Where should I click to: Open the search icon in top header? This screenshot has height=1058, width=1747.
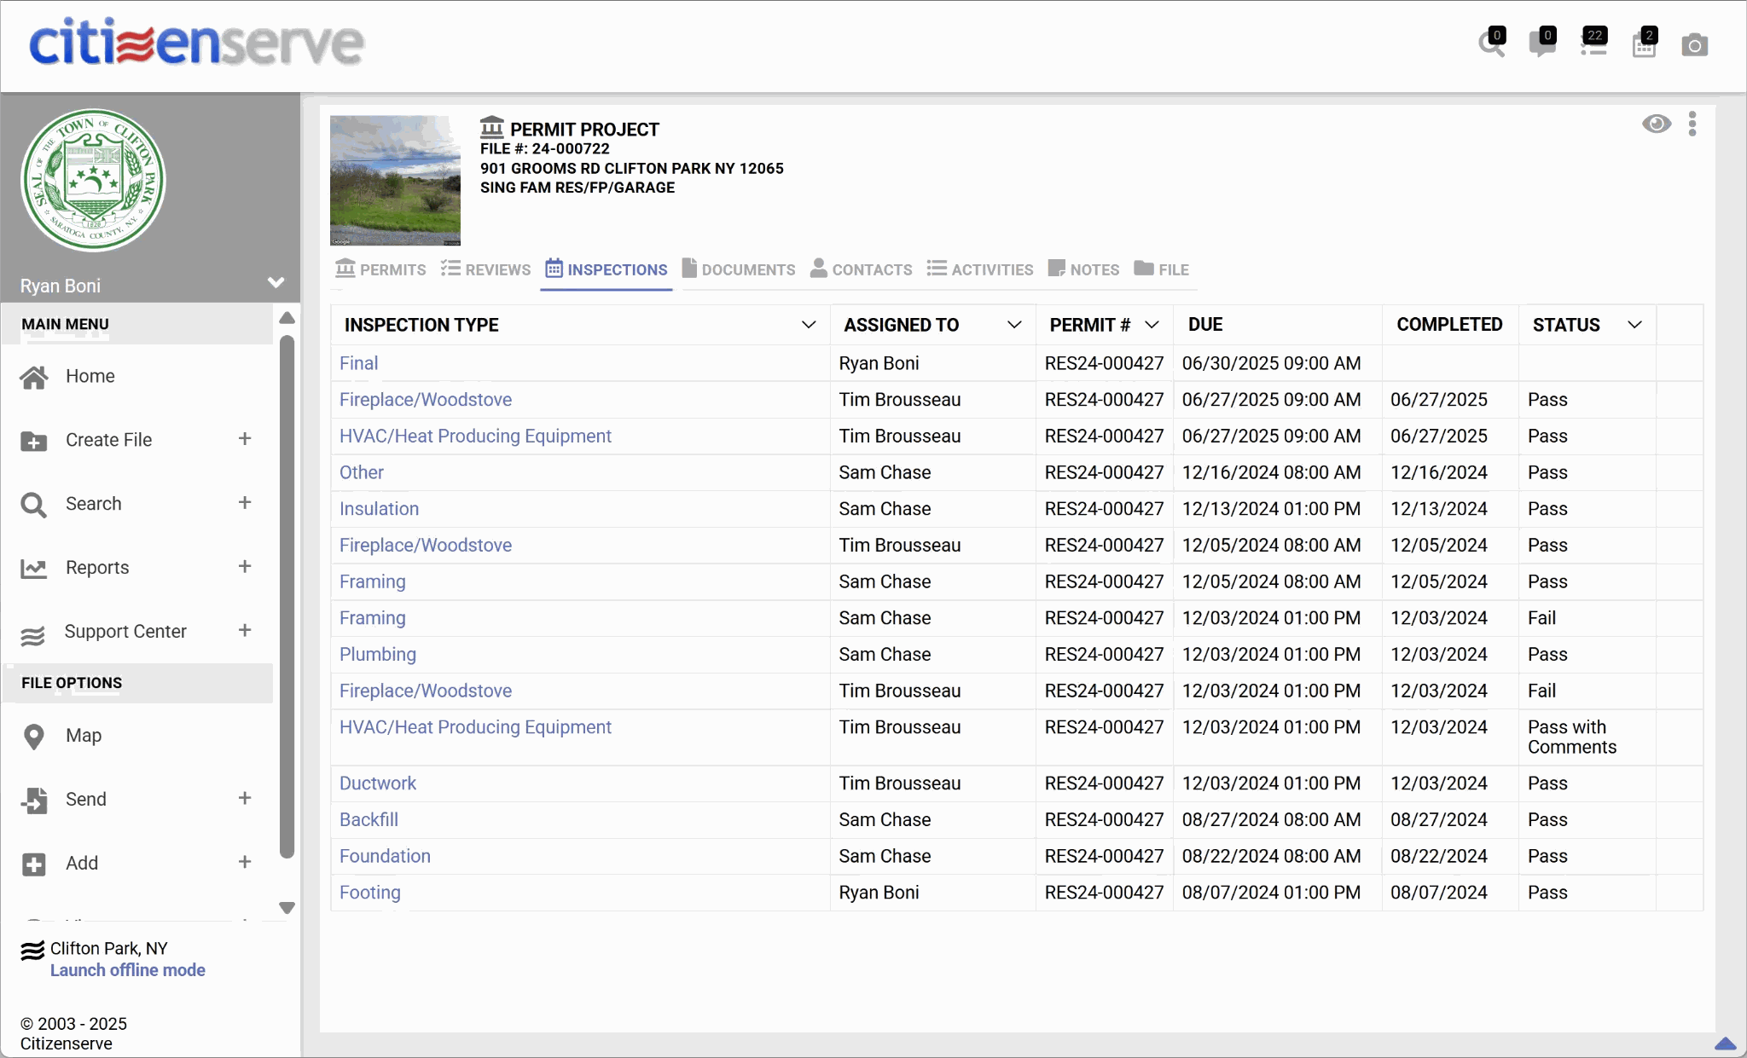click(1490, 44)
